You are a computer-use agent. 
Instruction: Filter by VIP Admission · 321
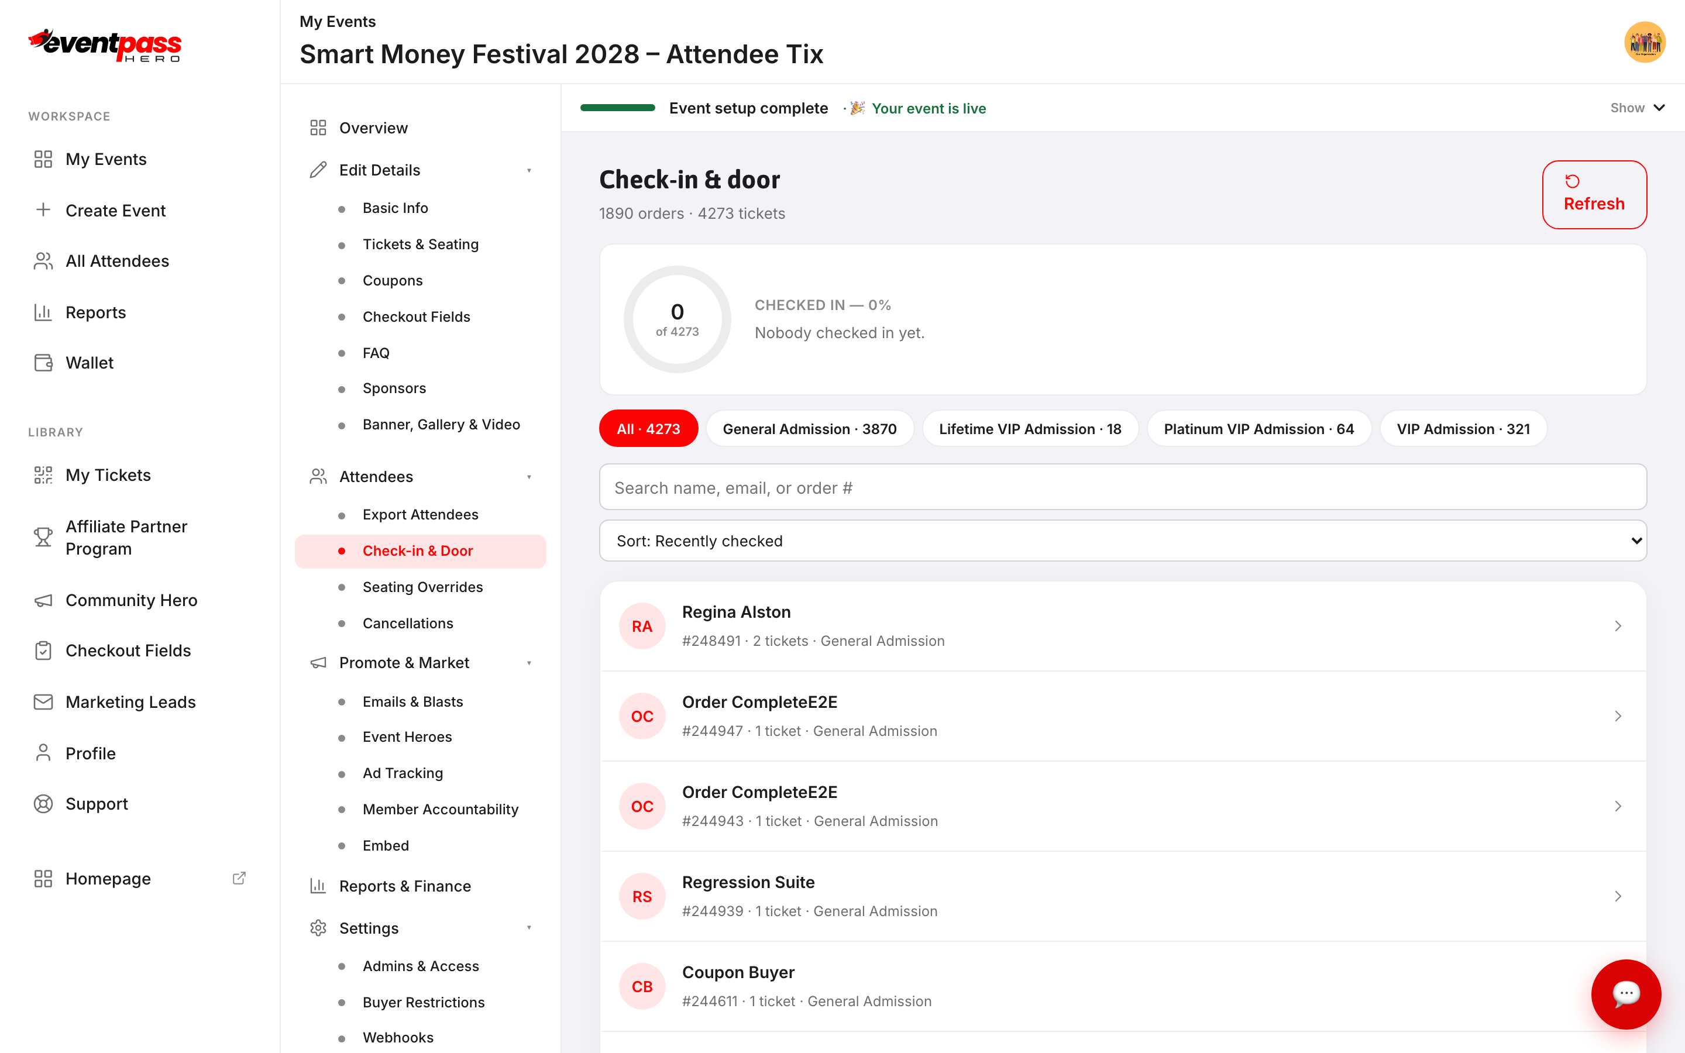(x=1463, y=428)
